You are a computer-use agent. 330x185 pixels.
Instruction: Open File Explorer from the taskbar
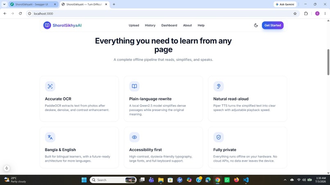pyautogui.click(x=161, y=180)
